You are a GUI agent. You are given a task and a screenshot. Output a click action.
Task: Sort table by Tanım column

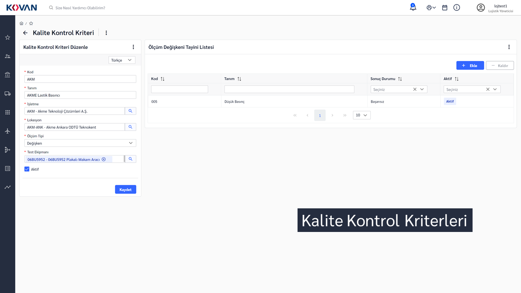tap(239, 79)
